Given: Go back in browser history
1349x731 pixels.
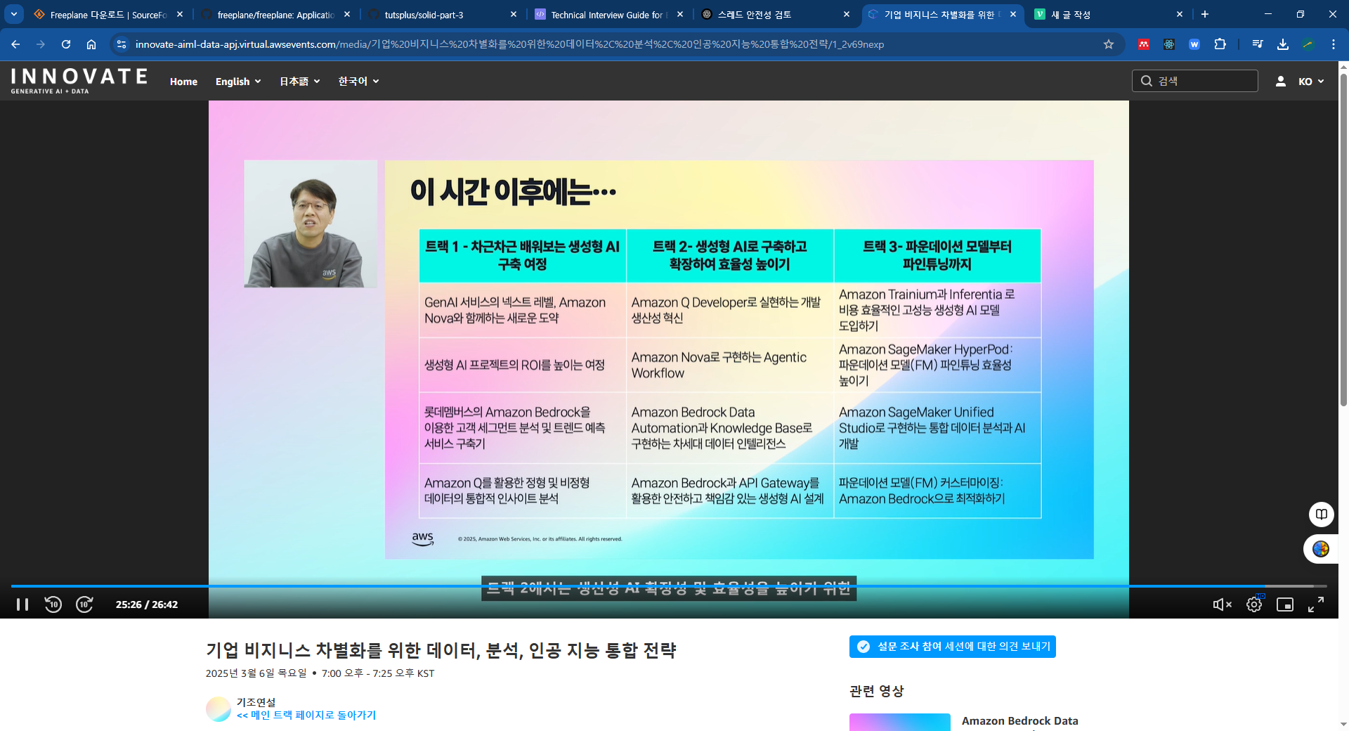Looking at the screenshot, I should pyautogui.click(x=15, y=44).
